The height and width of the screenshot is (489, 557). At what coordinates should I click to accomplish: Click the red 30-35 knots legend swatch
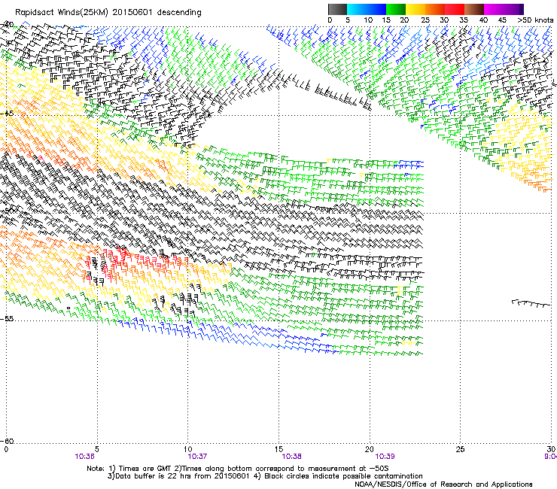[455, 9]
